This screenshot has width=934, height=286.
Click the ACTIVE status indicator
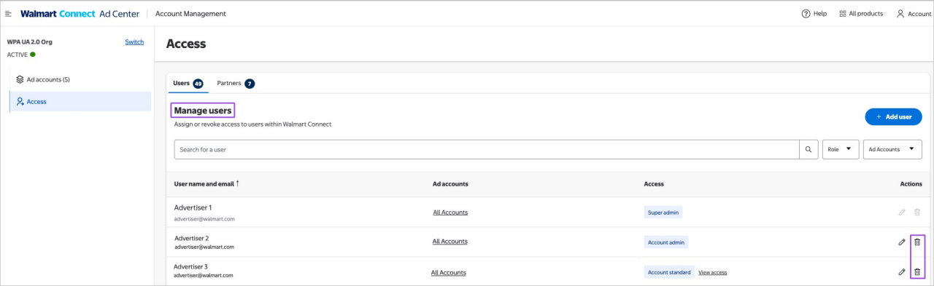[21, 55]
